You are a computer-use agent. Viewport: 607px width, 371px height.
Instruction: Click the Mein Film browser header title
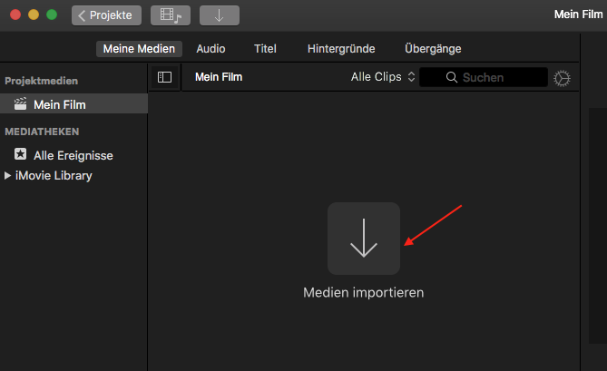point(219,77)
